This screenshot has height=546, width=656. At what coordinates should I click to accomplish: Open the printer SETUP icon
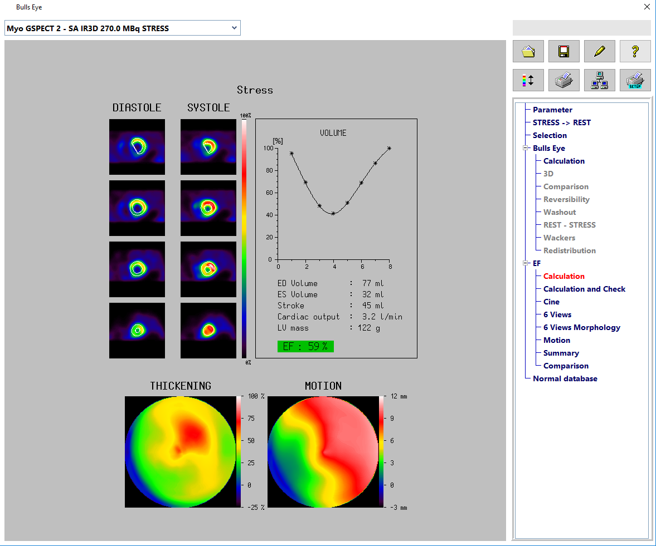[x=635, y=80]
